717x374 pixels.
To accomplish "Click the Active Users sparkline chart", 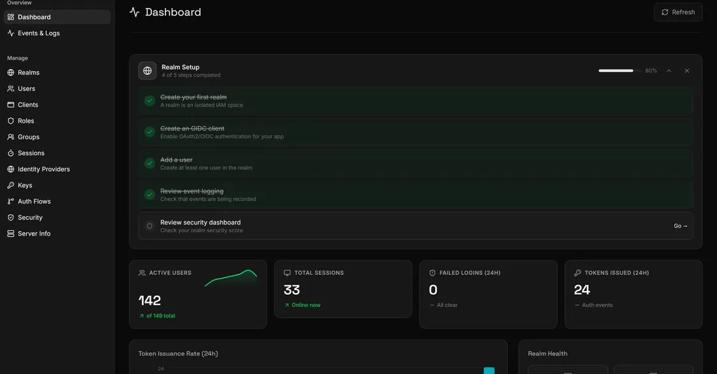I will click(231, 278).
